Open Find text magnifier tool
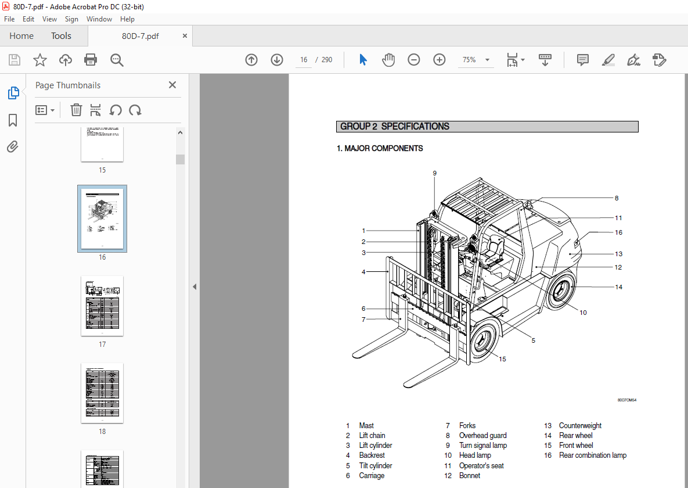The width and height of the screenshot is (688, 488). click(x=117, y=60)
